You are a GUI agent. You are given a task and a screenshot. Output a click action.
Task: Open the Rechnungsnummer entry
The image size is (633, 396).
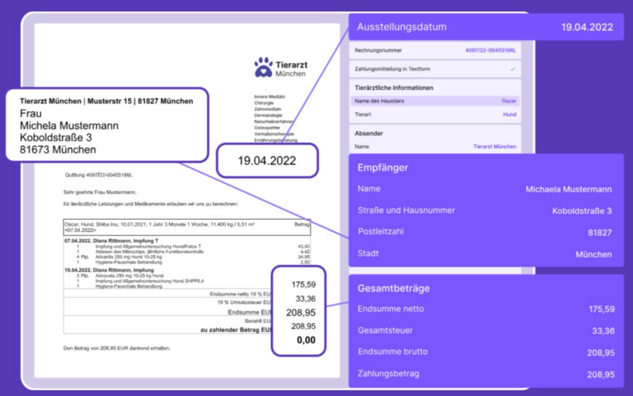(434, 50)
